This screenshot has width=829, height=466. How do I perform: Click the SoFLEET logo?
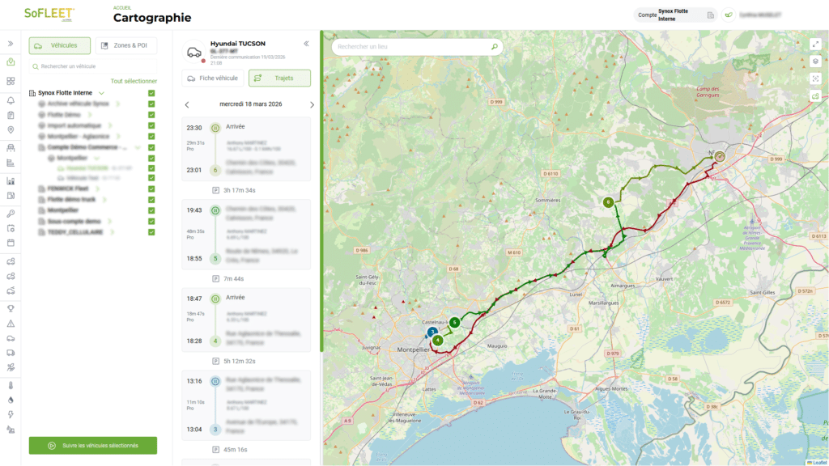coord(49,15)
